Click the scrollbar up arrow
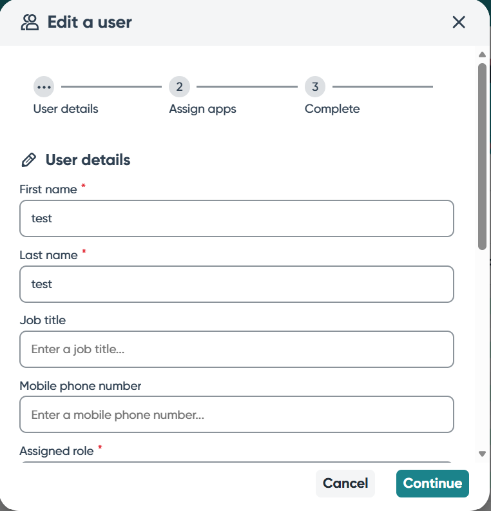The width and height of the screenshot is (491, 511). 482,55
